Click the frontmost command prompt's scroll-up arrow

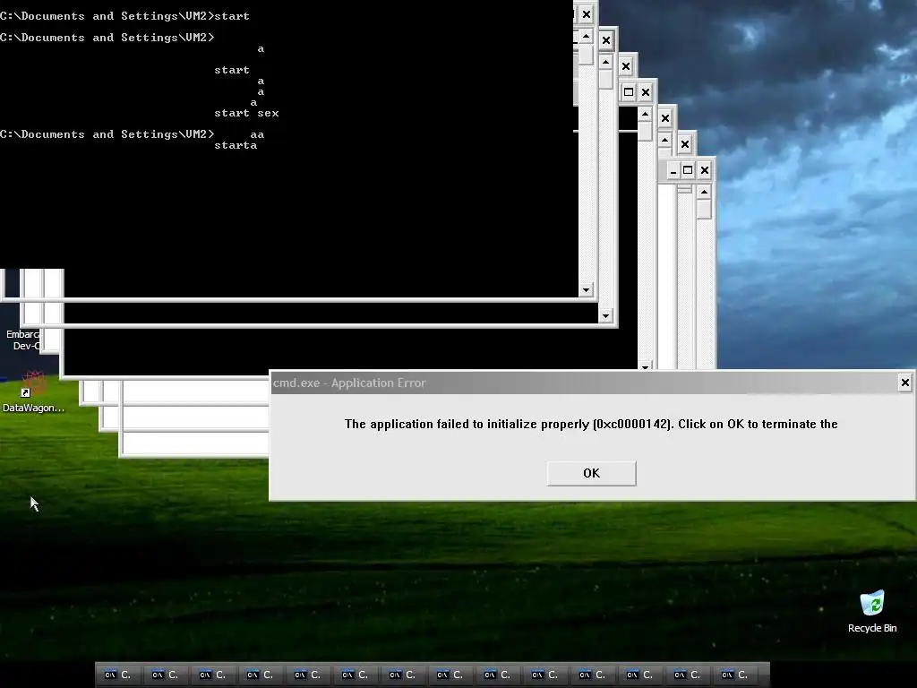coord(586,37)
